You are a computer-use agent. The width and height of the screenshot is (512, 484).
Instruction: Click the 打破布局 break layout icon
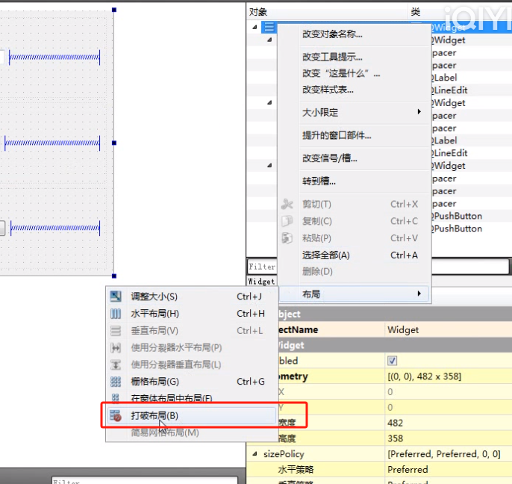116,416
